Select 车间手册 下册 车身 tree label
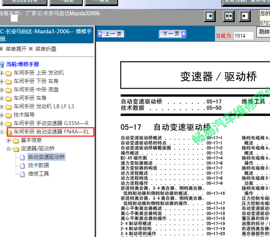Viewport: 270px width, 237px height. tap(36, 81)
